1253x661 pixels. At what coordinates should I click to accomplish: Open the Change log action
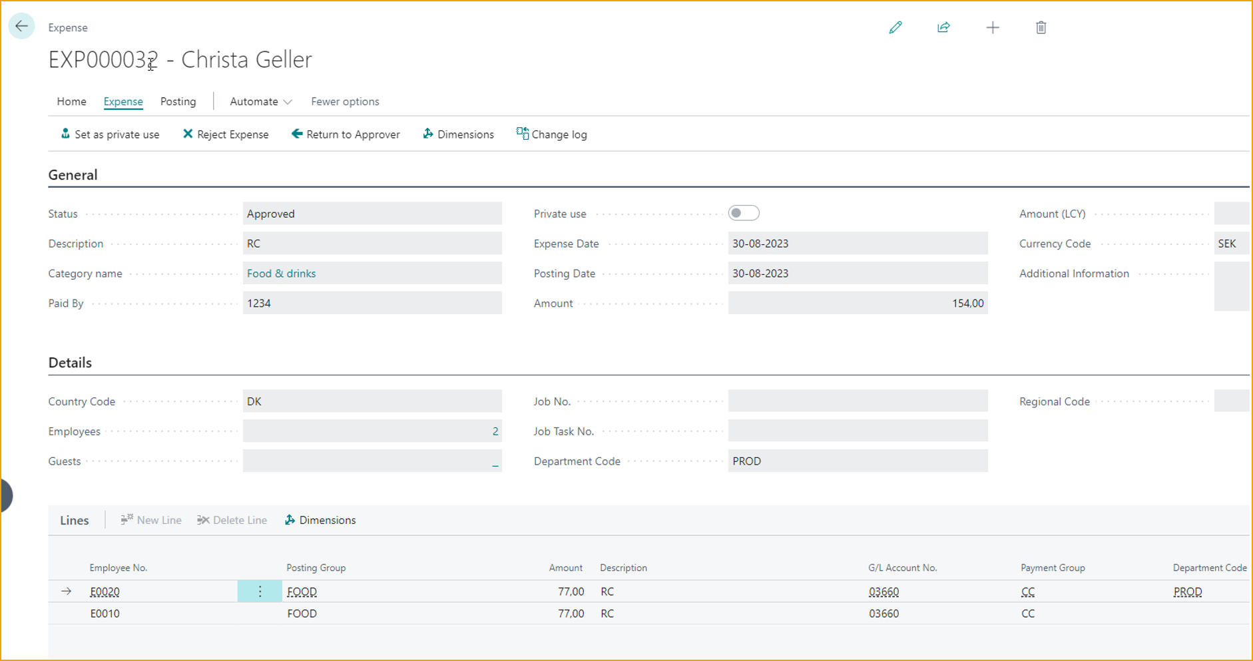click(x=552, y=134)
